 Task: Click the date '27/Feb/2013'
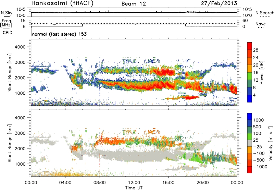pyautogui.click(x=219, y=3)
